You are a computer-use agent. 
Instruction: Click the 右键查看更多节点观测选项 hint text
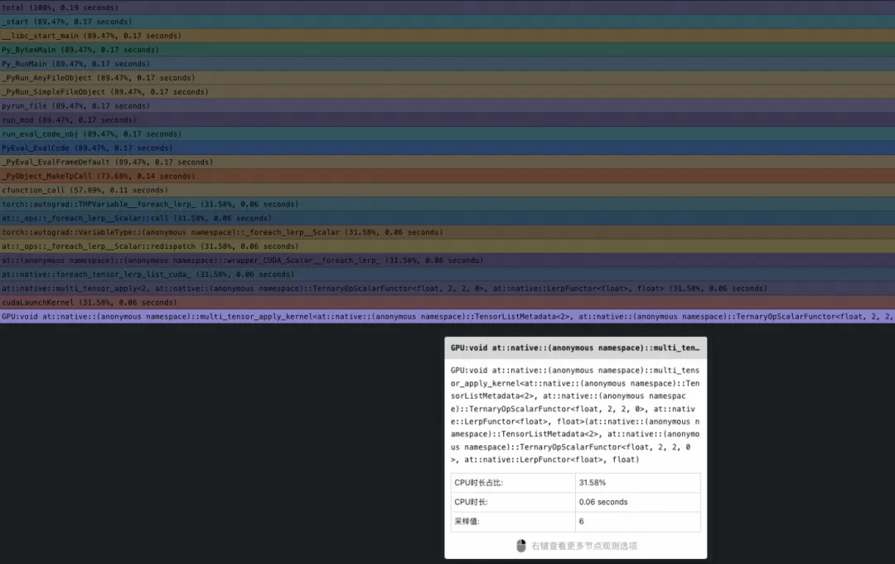[584, 546]
